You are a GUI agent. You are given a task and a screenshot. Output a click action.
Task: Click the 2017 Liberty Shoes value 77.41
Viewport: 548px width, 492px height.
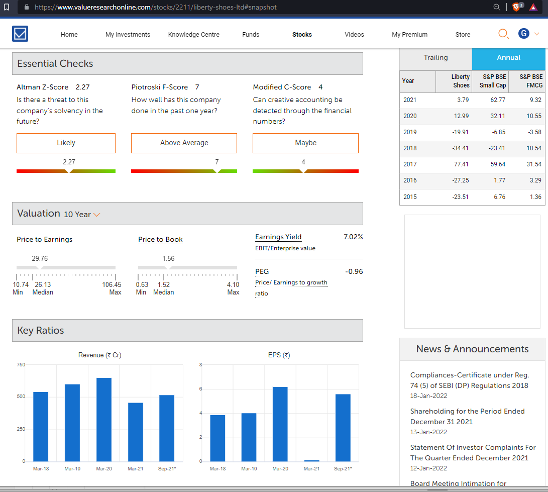(461, 164)
